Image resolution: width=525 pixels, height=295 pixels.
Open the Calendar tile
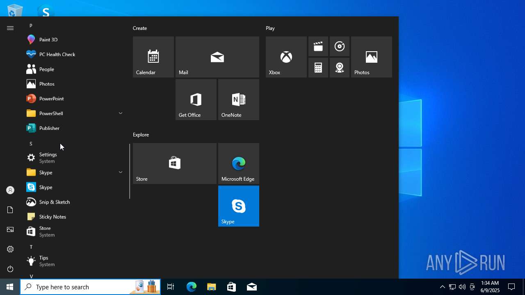pyautogui.click(x=153, y=57)
